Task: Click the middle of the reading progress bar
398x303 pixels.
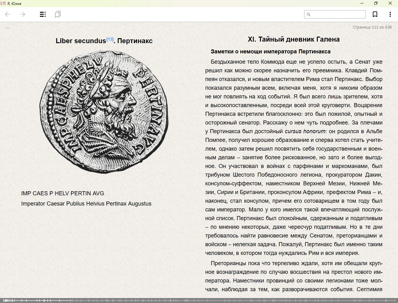Action: point(199,300)
